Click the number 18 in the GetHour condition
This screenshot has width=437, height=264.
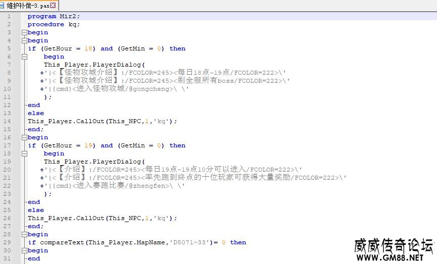tap(88, 48)
